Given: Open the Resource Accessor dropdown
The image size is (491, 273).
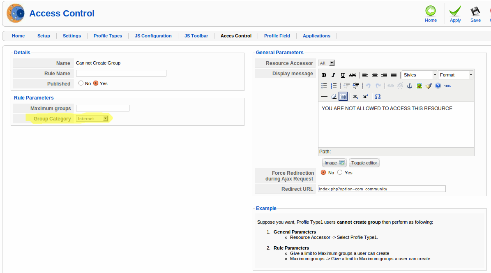Looking at the screenshot, I should coord(327,63).
